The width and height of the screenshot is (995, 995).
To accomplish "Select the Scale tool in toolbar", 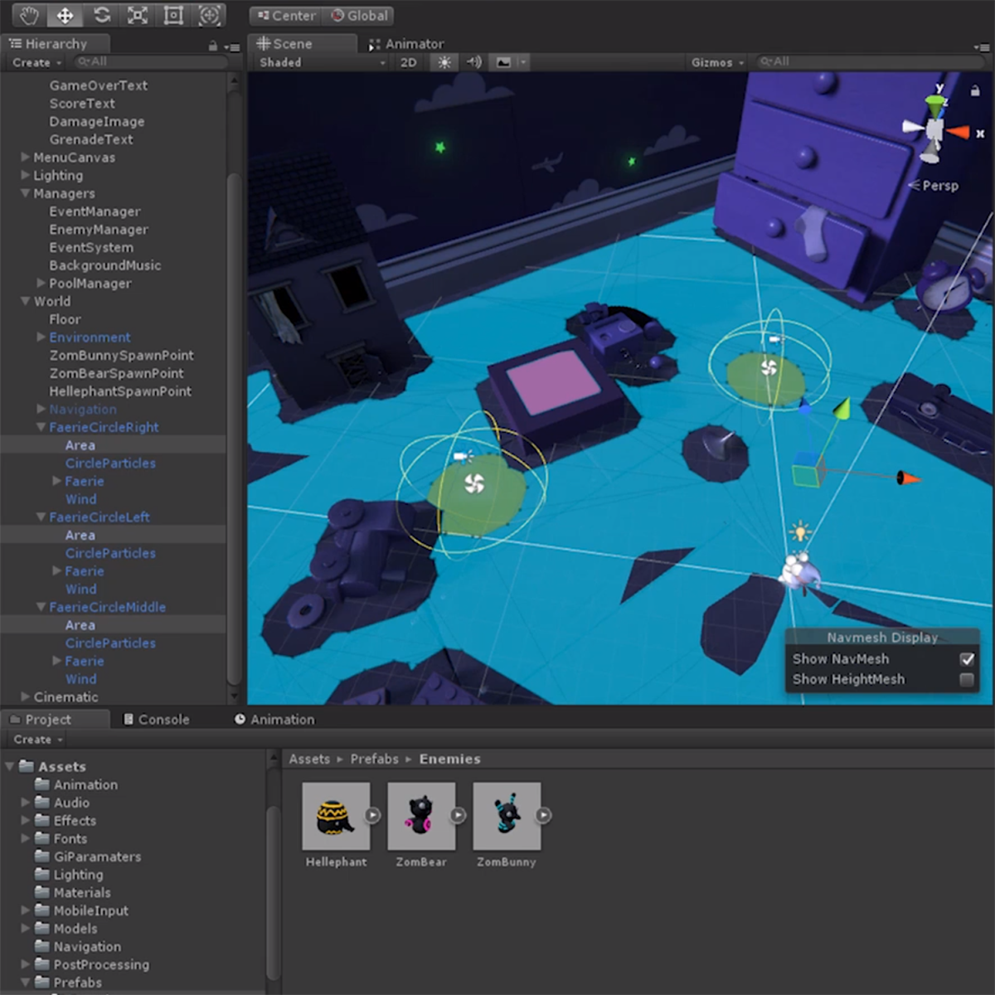I will click(x=138, y=15).
